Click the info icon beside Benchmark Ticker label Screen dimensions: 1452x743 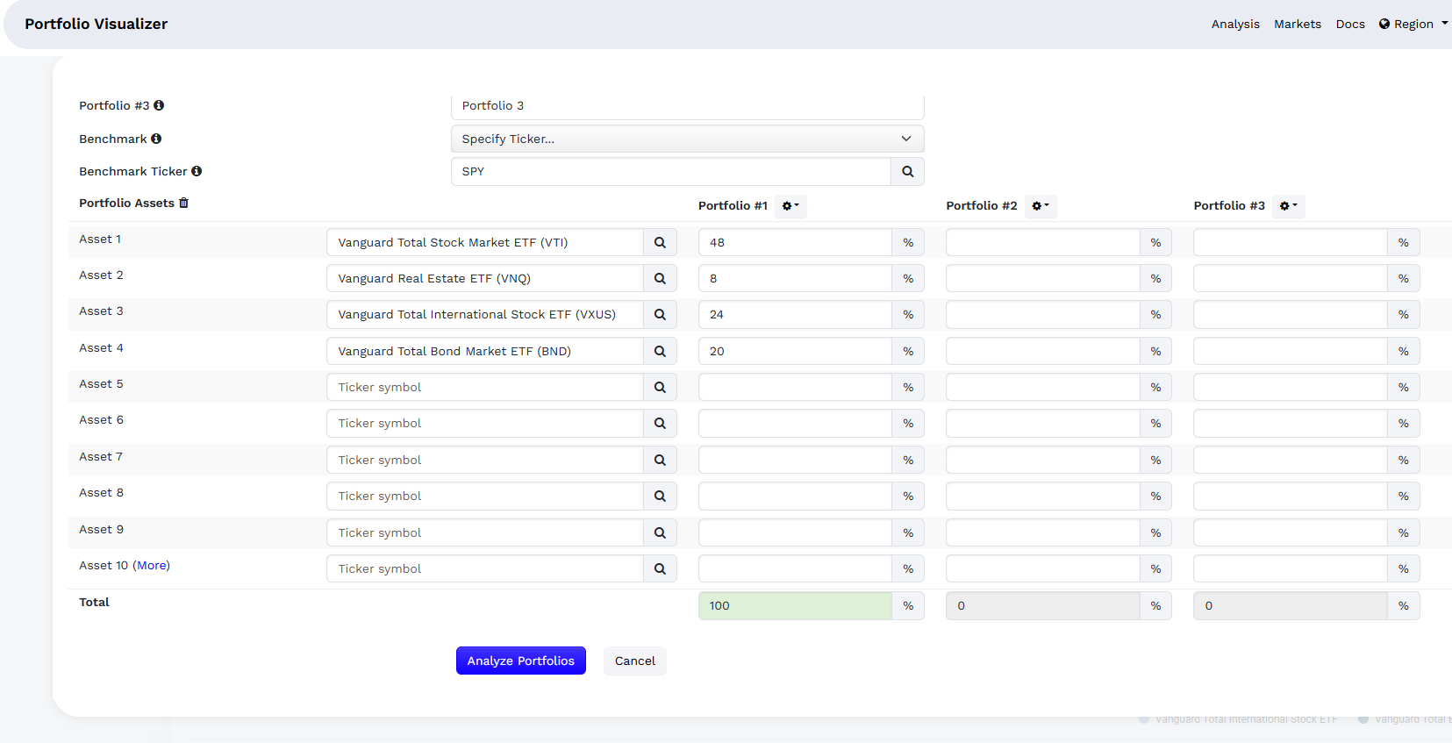(x=197, y=172)
